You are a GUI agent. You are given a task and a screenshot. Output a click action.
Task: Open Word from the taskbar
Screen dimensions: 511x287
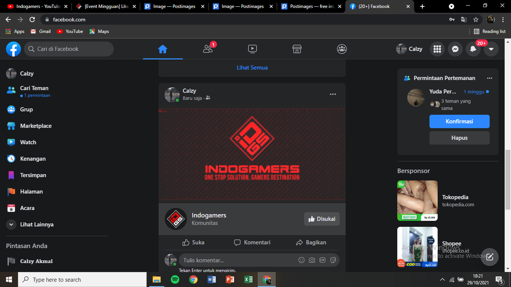[x=212, y=280]
